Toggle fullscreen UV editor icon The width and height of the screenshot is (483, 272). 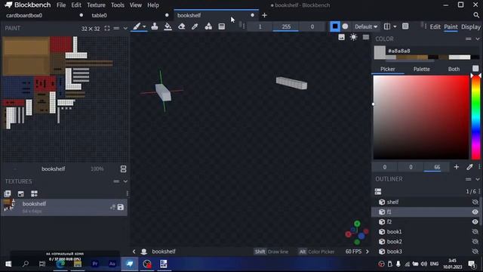pyautogui.click(x=107, y=29)
